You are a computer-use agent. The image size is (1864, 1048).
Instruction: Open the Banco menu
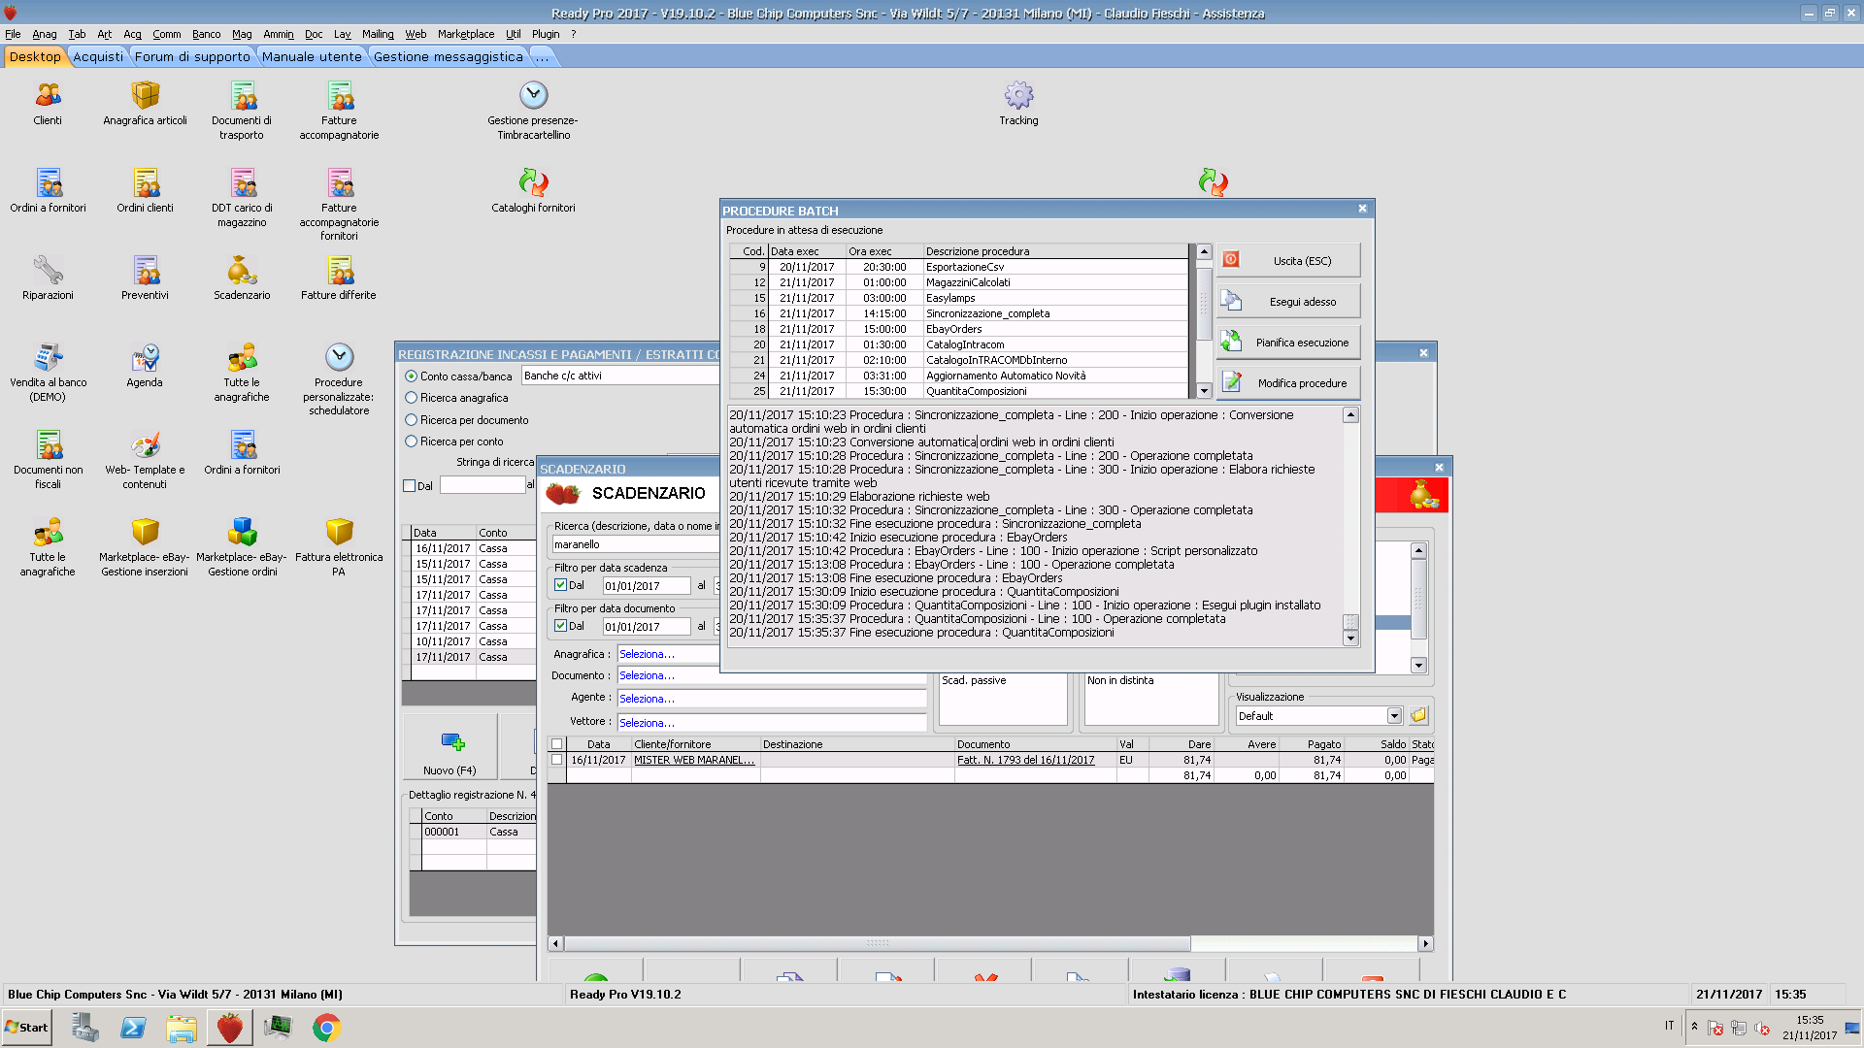(x=206, y=34)
